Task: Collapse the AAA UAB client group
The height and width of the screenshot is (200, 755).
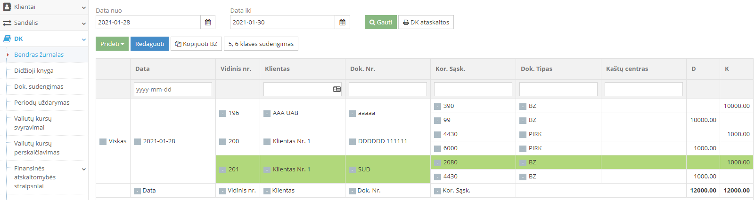Action: point(267,113)
